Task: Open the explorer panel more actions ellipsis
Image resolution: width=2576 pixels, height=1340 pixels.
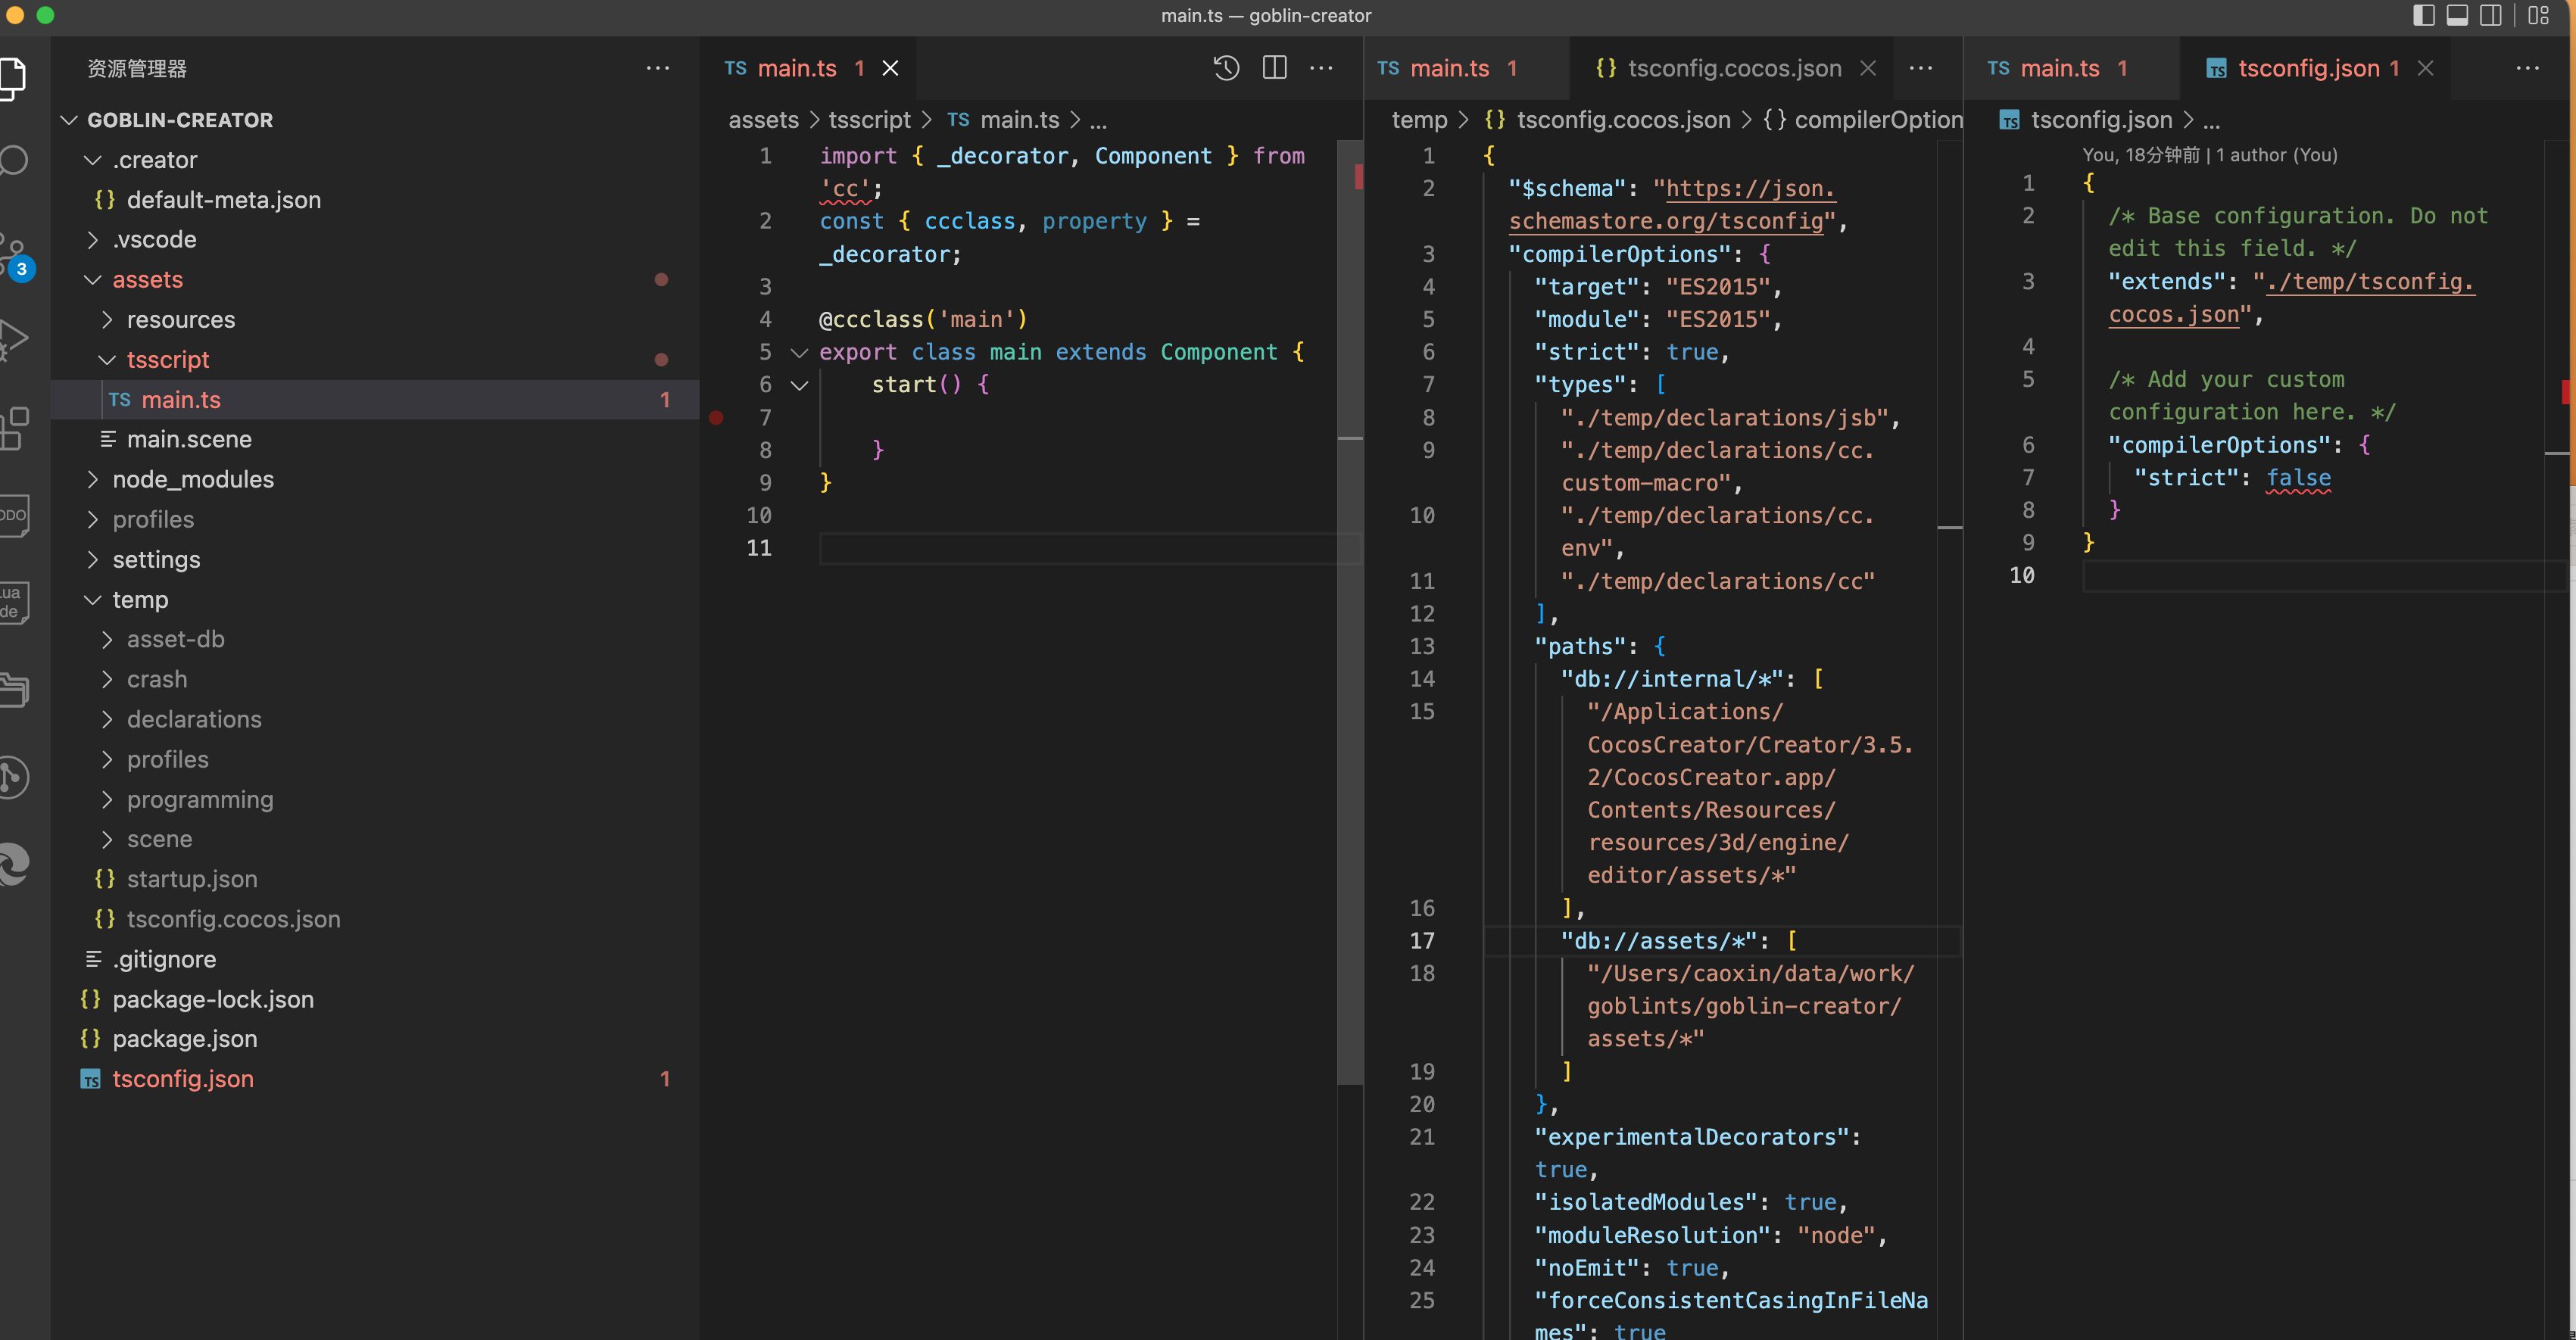Action: (x=657, y=68)
